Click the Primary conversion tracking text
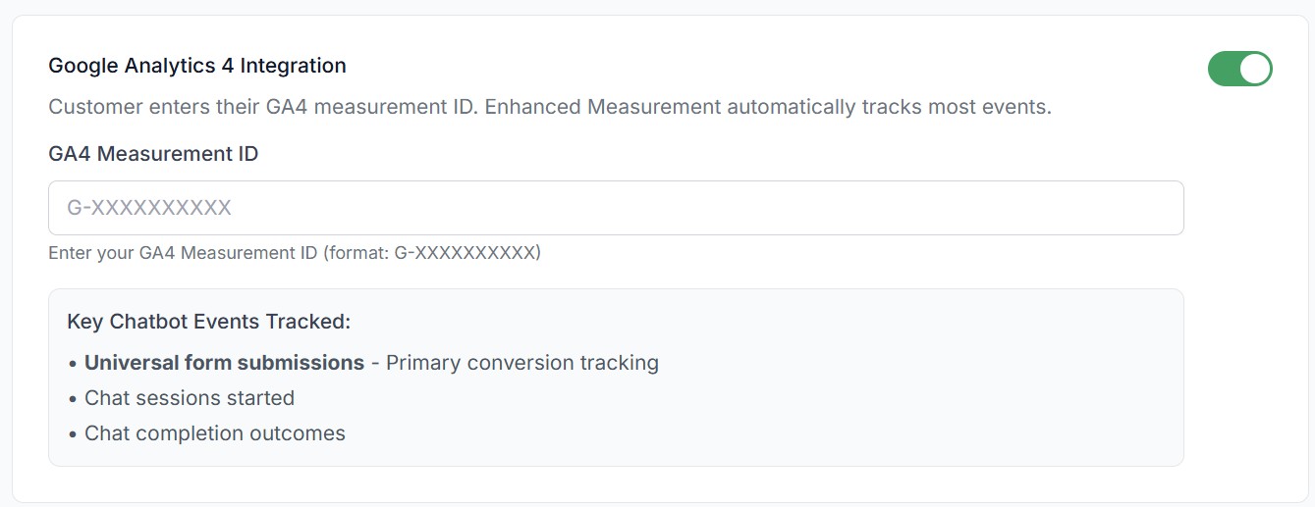Image resolution: width=1315 pixels, height=507 pixels. point(521,363)
